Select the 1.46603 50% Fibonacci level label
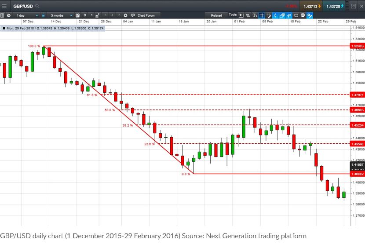This screenshot has width=365, height=244. [358, 110]
